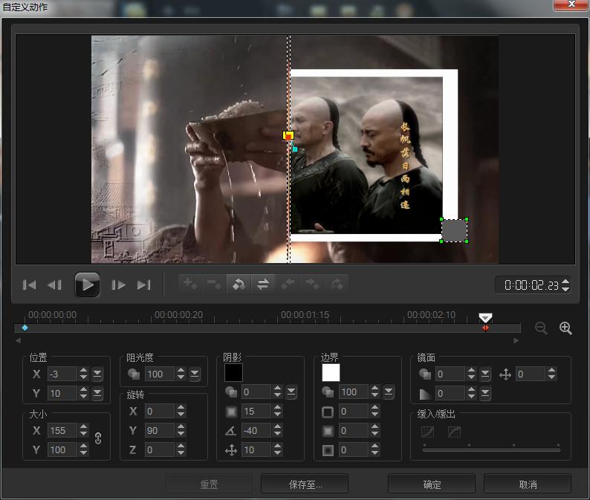Open the mirror opacity dropdown

(x=485, y=374)
